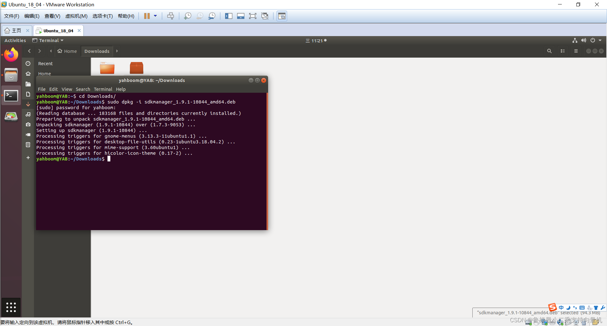This screenshot has width=607, height=326.
Task: Open the 编辑(E) menu
Action: click(32, 16)
